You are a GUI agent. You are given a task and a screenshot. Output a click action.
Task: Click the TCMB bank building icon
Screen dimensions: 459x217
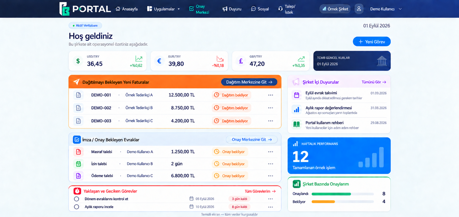pos(382,61)
